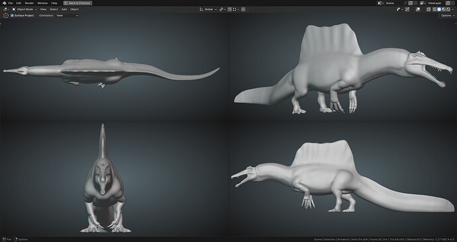The width and height of the screenshot is (457, 242).
Task: Open the Object Mode dropdown
Action: click(x=25, y=9)
